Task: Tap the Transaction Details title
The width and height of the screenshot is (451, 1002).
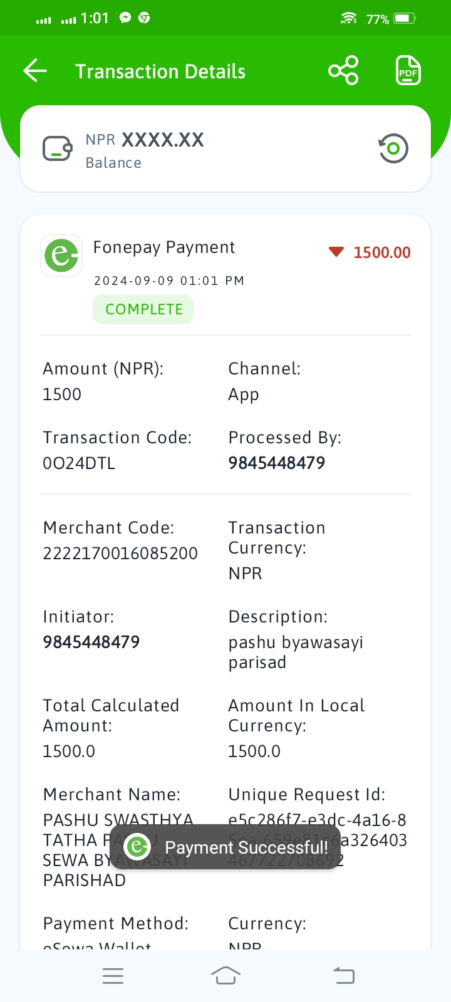Action: pos(160,71)
